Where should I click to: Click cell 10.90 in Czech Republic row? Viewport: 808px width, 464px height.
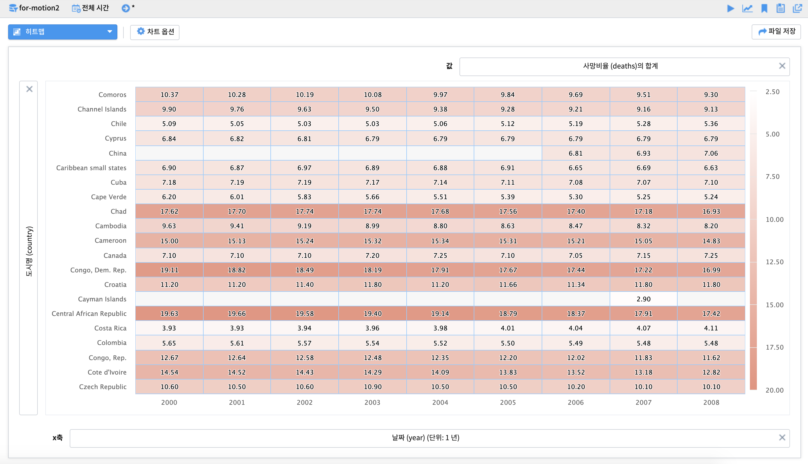372,387
